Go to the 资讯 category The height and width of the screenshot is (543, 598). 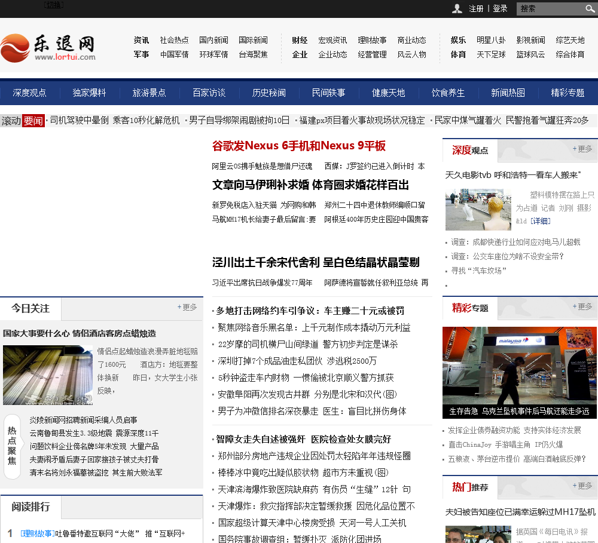pyautogui.click(x=141, y=41)
